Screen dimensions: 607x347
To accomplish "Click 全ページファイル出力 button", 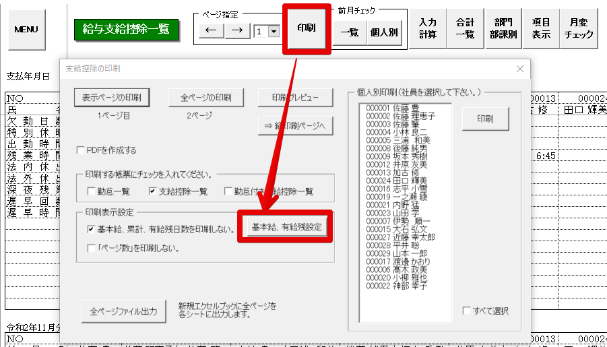I will (x=123, y=311).
